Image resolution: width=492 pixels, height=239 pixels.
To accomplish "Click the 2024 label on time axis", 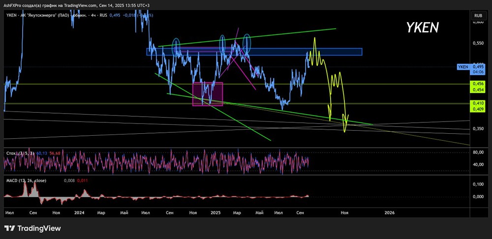I will pos(79,212).
